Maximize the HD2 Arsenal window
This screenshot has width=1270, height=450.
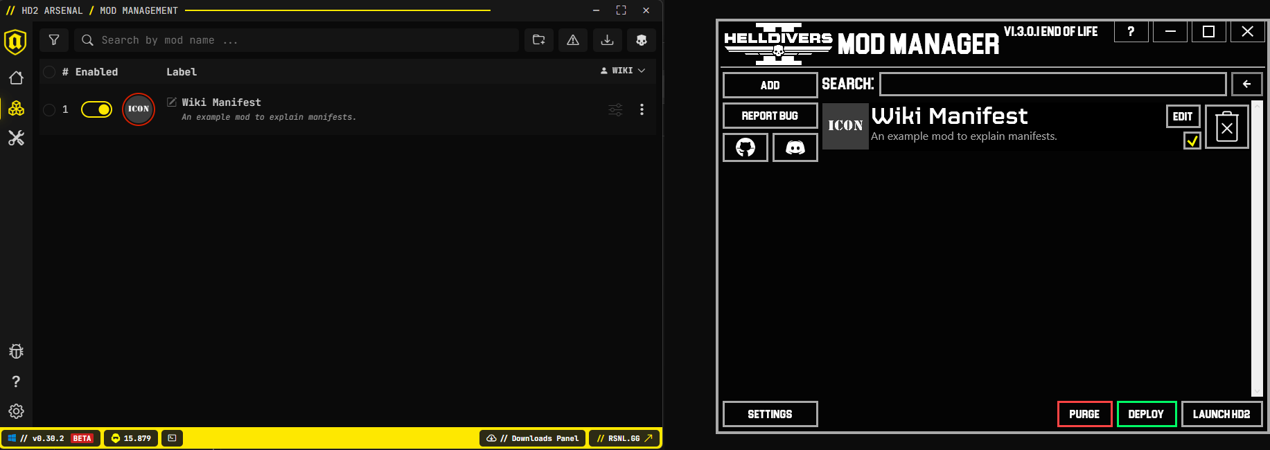click(621, 10)
